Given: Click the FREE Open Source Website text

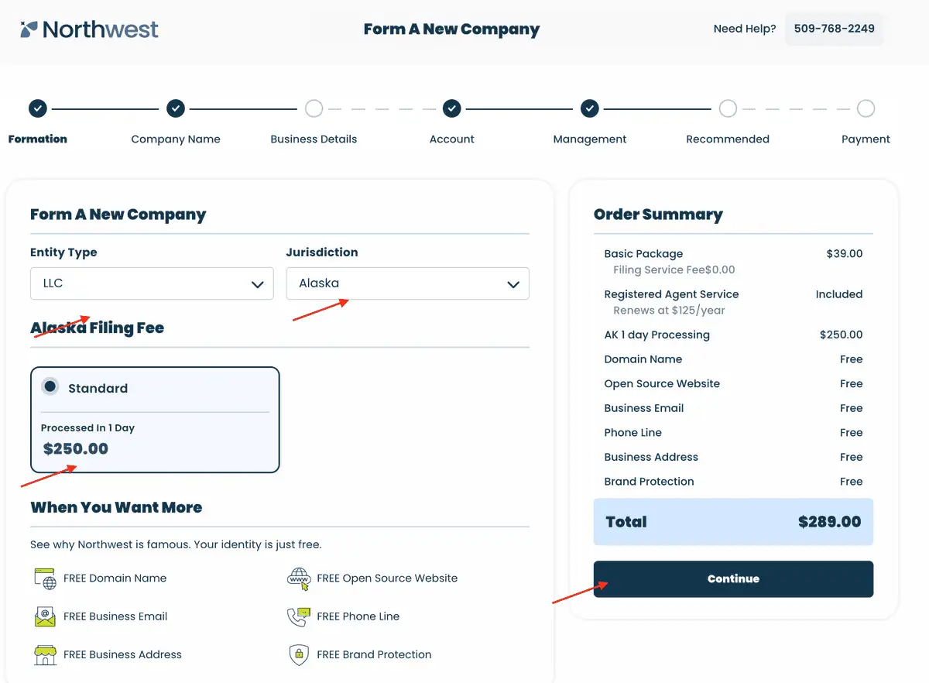Looking at the screenshot, I should click(387, 578).
